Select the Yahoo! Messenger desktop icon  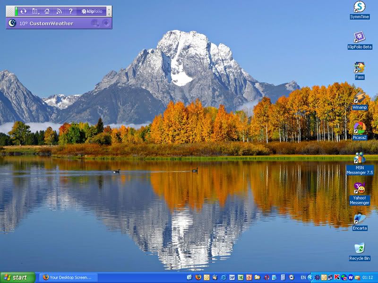[360, 194]
